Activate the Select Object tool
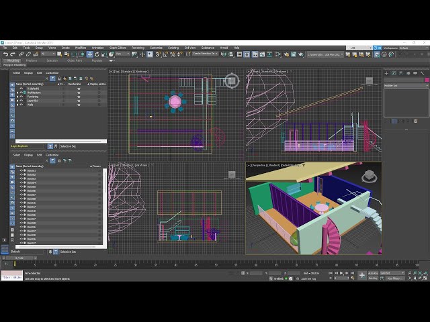Image resolution: width=430 pixels, height=322 pixels. pyautogui.click(x=60, y=54)
